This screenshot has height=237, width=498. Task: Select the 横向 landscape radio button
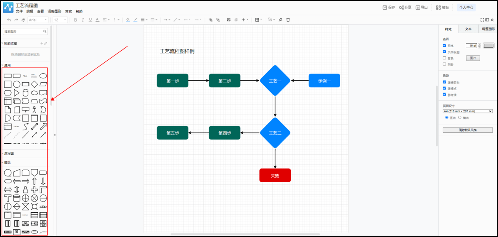(460, 117)
